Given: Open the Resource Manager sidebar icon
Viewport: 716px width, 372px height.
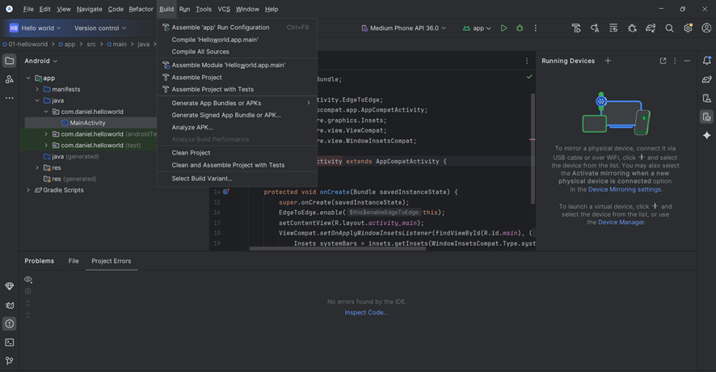Looking at the screenshot, I should coord(10,79).
